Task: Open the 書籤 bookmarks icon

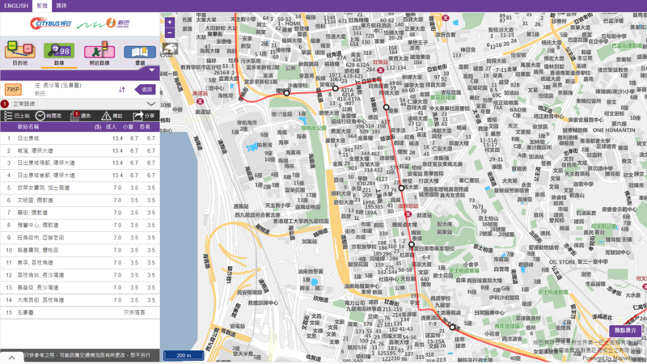Action: click(x=140, y=51)
